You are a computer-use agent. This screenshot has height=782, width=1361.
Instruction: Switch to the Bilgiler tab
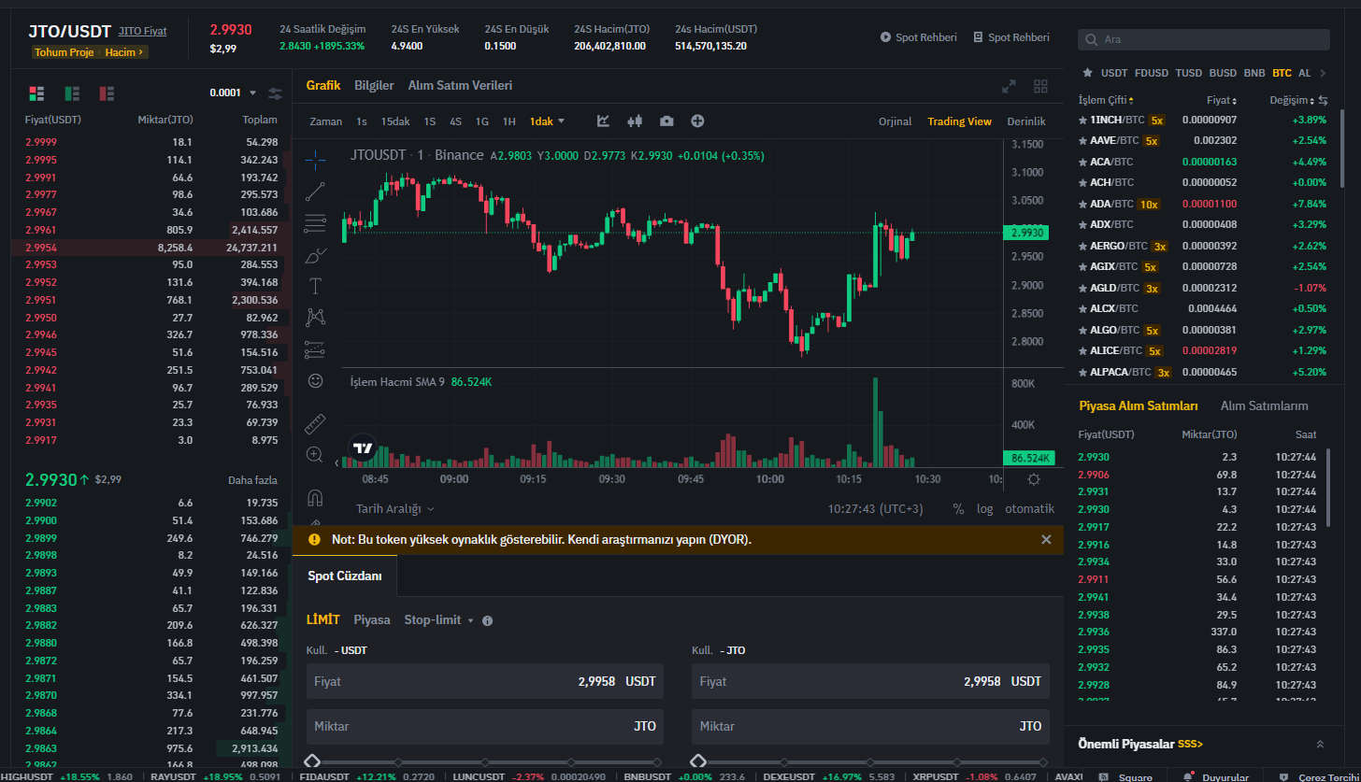pos(374,86)
